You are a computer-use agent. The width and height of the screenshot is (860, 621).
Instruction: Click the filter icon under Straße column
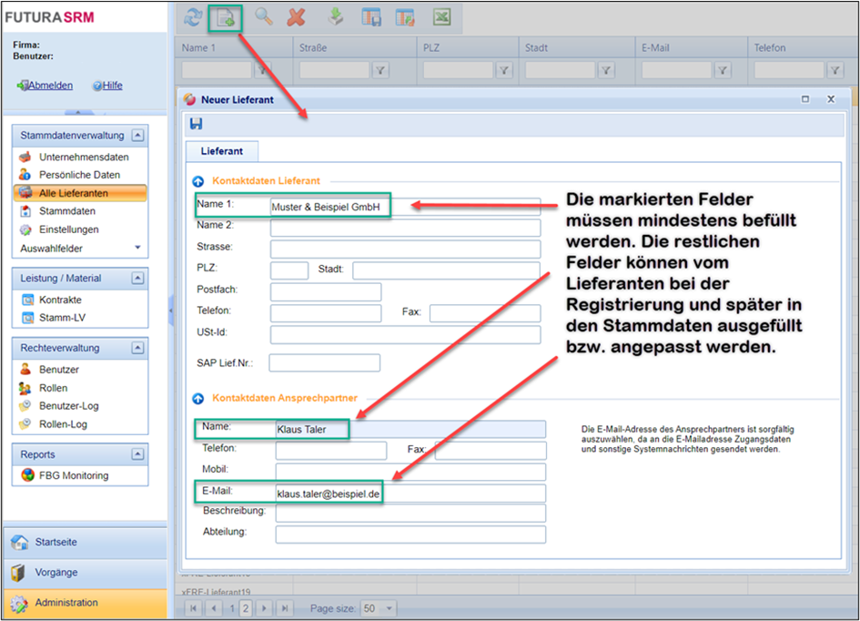381,69
